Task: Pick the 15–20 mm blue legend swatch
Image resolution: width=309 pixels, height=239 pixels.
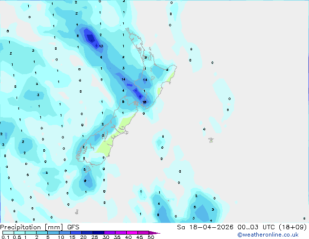Action: pos(76,233)
